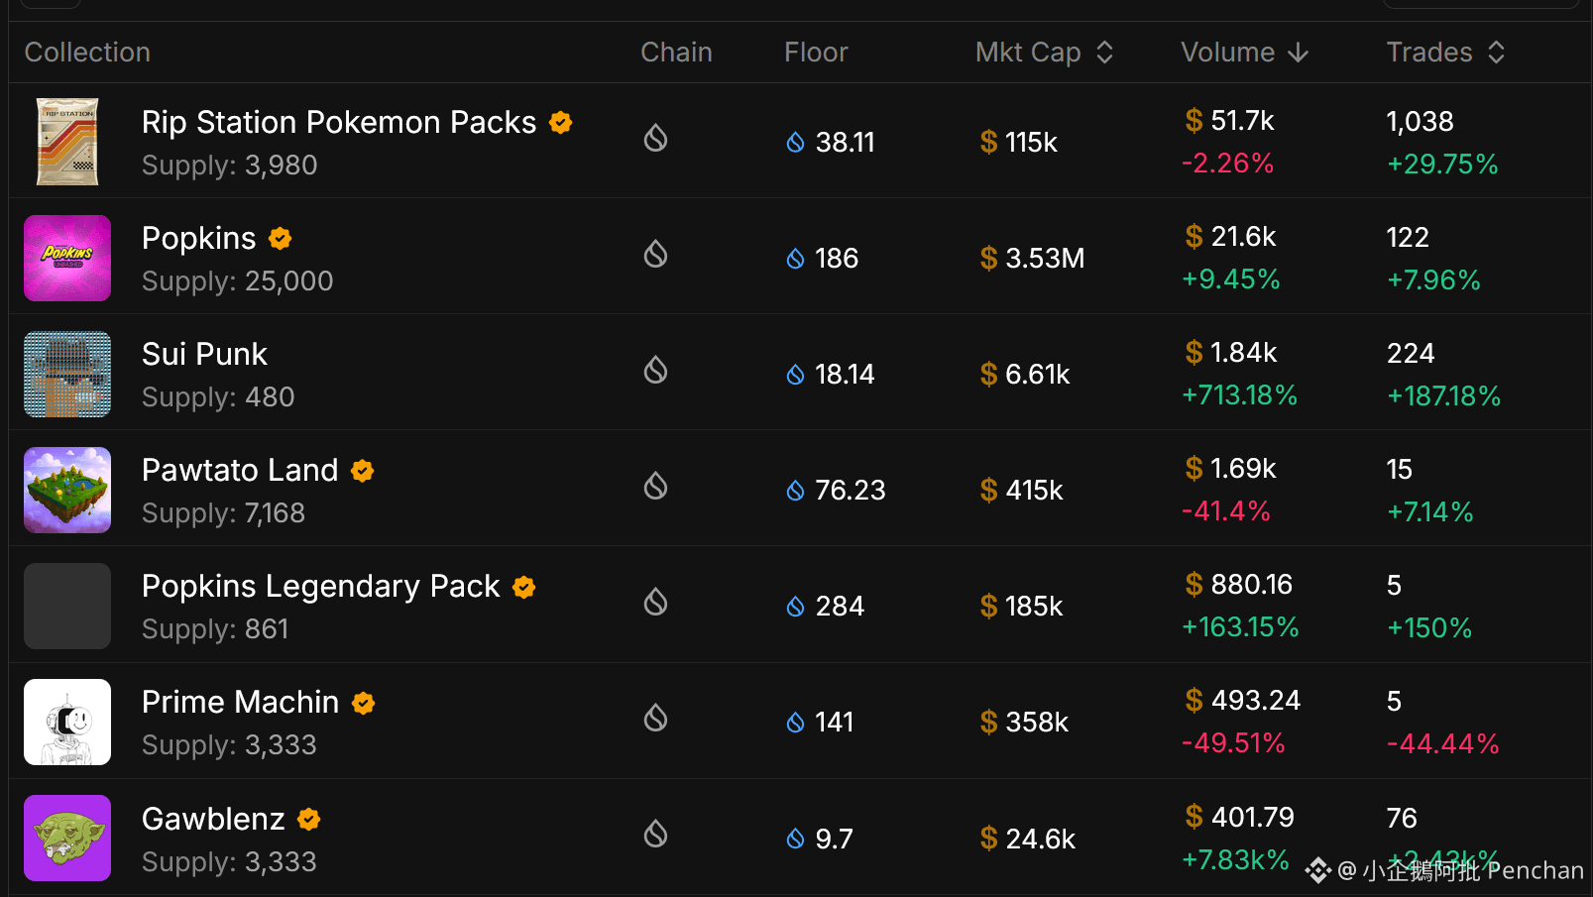The image size is (1593, 897).
Task: Open the Prime Machin collection name
Action: coord(241,702)
